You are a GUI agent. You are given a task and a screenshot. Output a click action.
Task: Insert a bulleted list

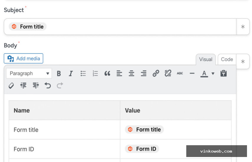[83, 74]
